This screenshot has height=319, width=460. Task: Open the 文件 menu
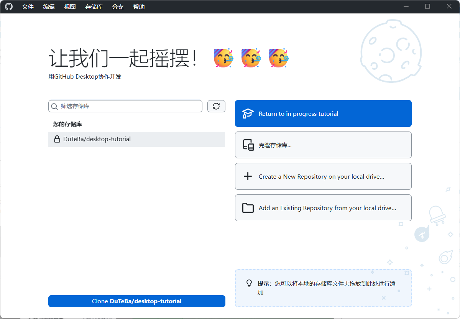[28, 7]
